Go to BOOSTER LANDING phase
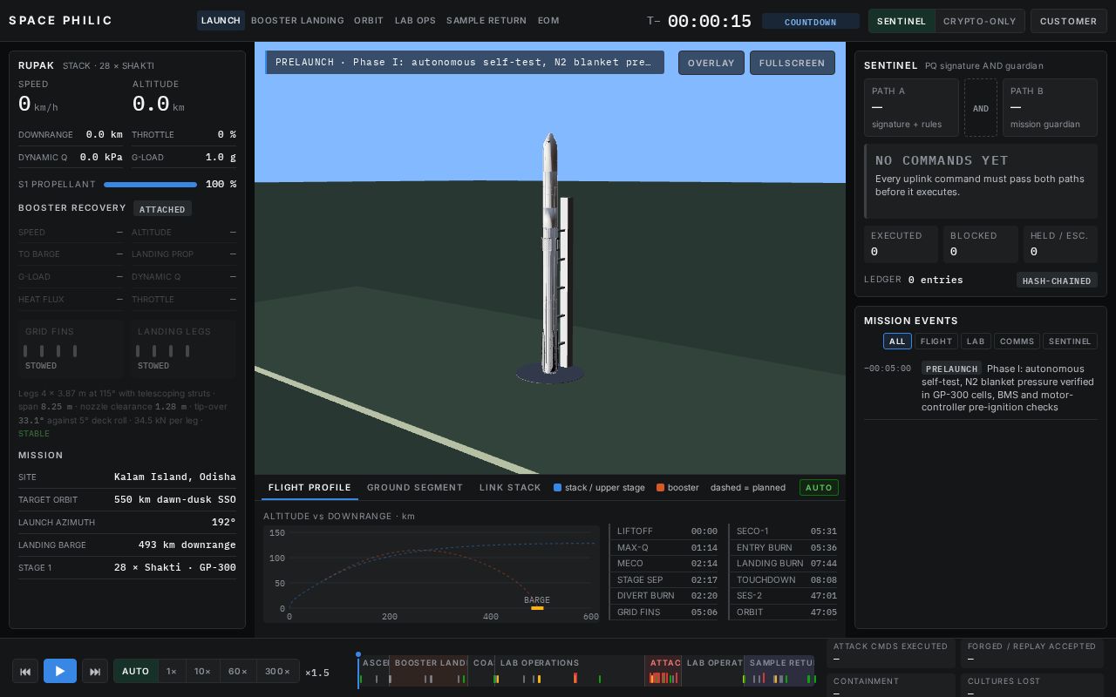Screen dimensions: 1116x697 (x=297, y=20)
